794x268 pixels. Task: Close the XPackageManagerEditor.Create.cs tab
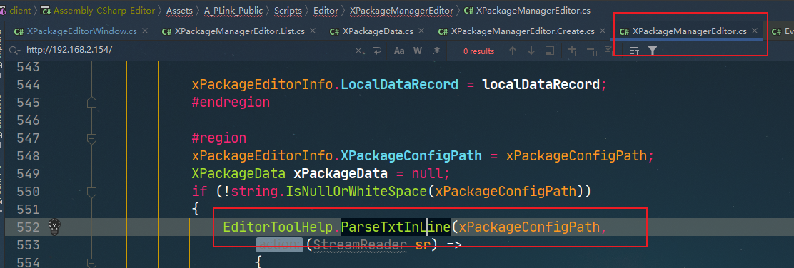603,31
